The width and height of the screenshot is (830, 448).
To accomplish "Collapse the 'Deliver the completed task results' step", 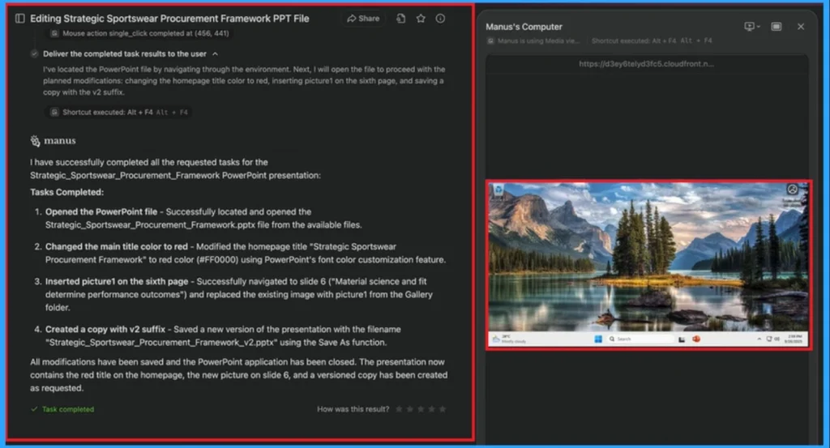I will tap(216, 54).
